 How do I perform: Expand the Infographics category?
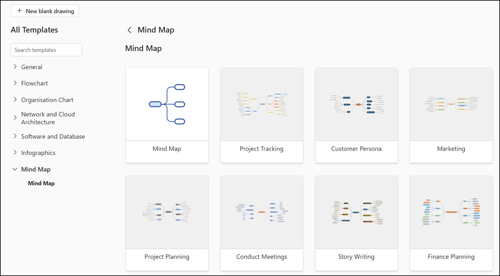click(15, 152)
